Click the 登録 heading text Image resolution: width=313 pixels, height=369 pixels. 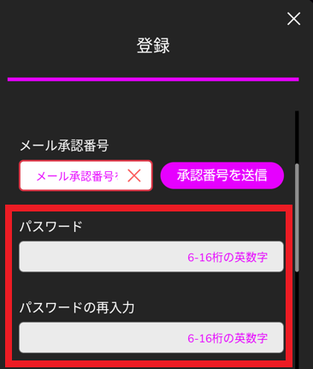(153, 45)
